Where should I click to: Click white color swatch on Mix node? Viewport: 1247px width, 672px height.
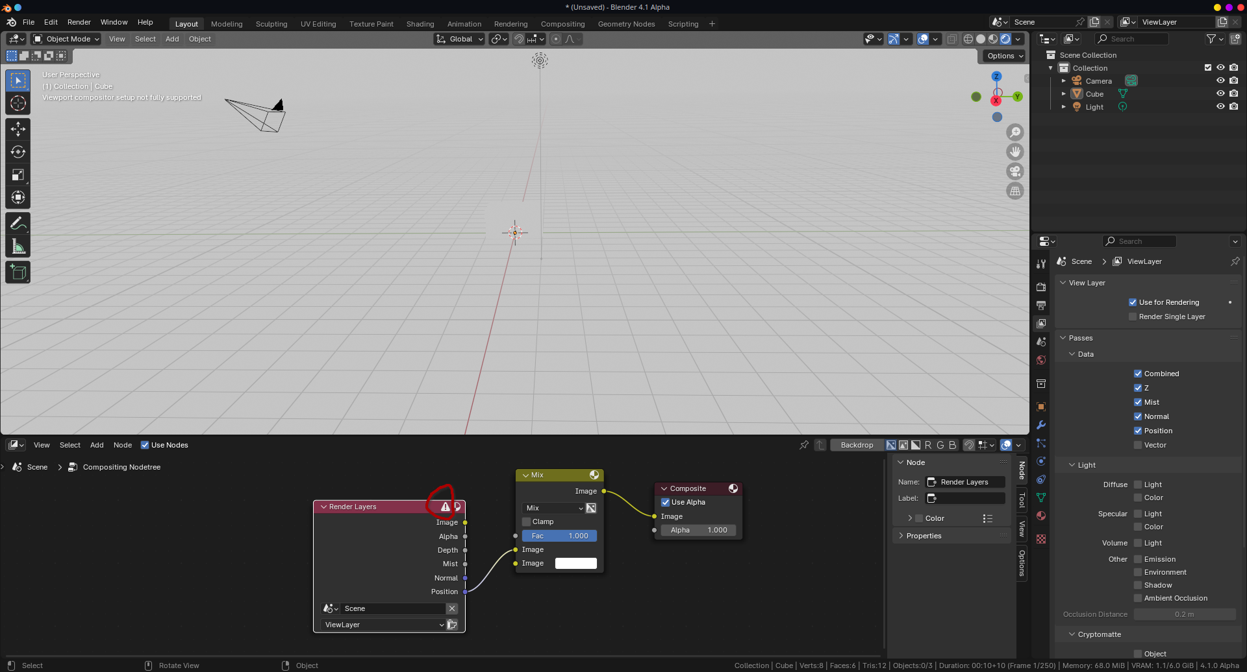tap(576, 563)
